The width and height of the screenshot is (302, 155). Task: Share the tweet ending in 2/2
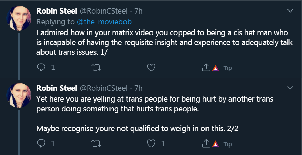click(x=206, y=144)
